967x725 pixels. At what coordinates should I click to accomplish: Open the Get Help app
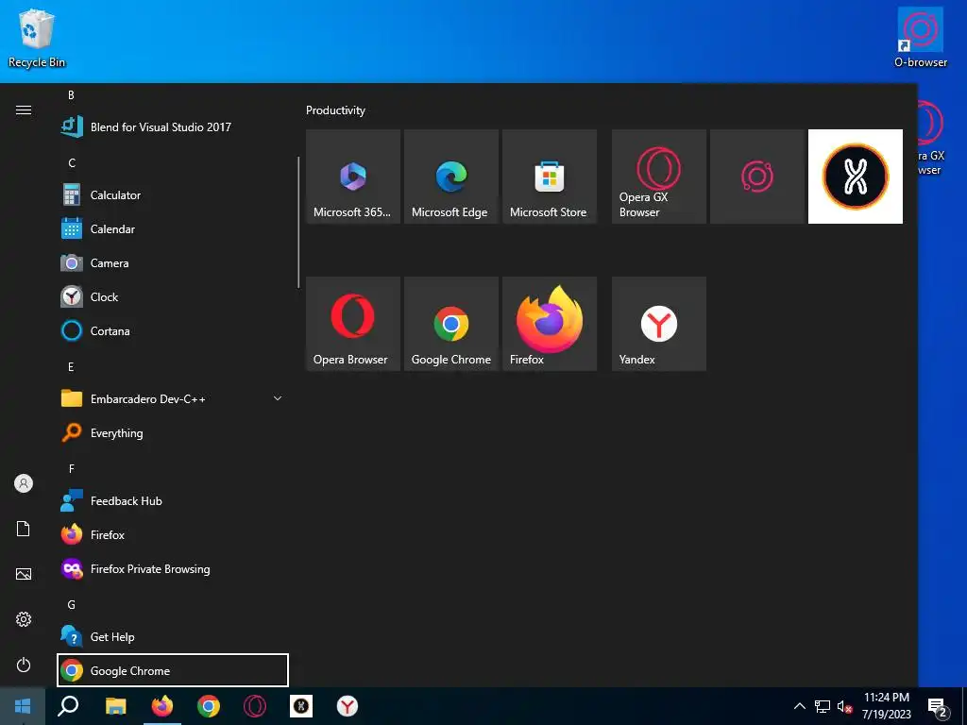(173, 636)
